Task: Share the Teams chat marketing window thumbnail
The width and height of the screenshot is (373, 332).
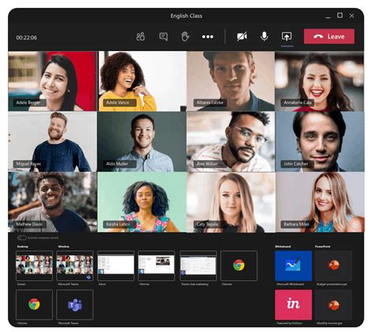Action: (x=198, y=265)
